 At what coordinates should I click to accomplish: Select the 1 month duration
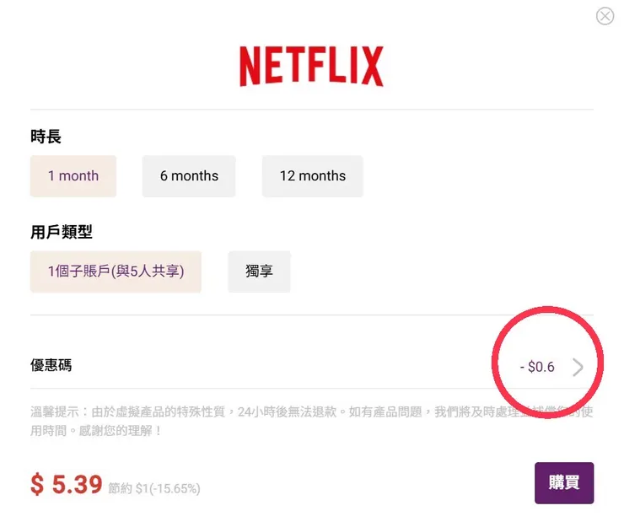73,176
